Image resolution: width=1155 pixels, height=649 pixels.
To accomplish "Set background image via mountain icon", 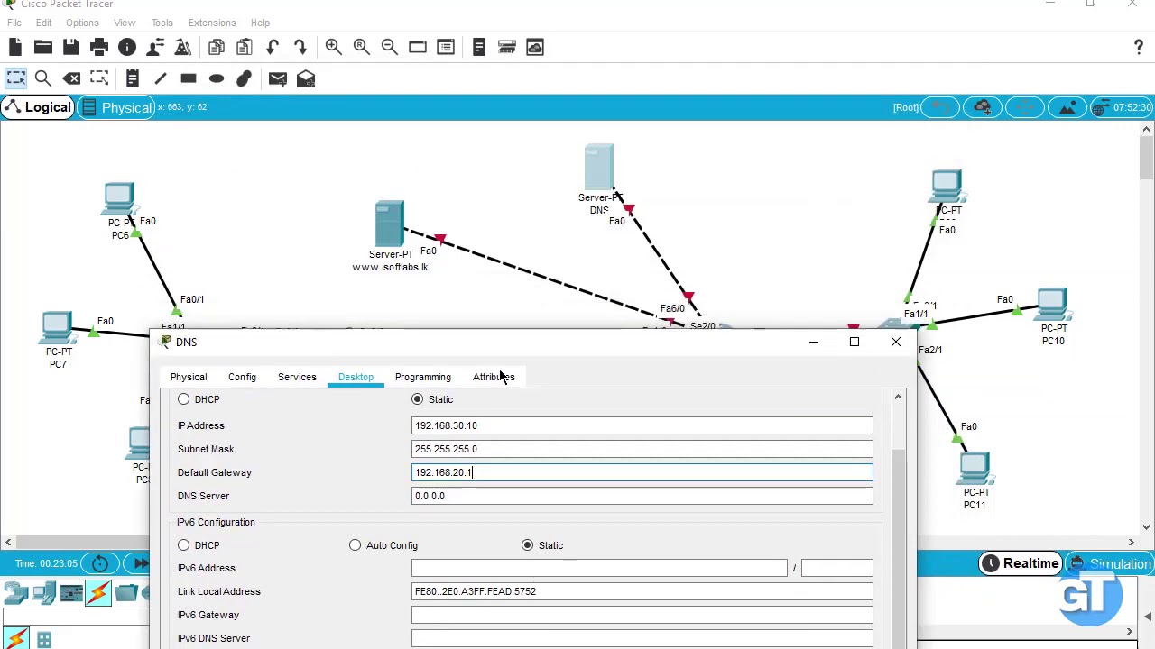I will pos(1067,107).
